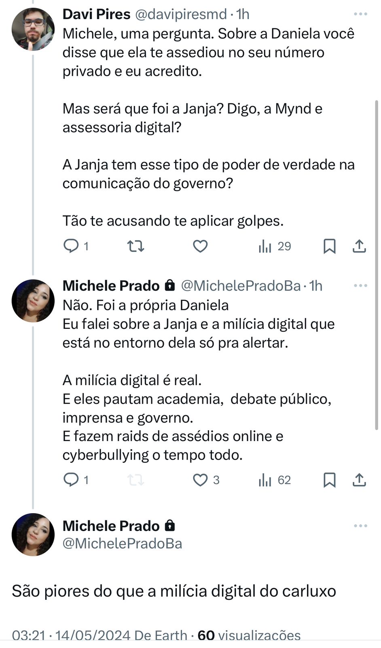Open the @MichelePradoBa handle in main tweet
381x648 pixels.
pos(122,543)
